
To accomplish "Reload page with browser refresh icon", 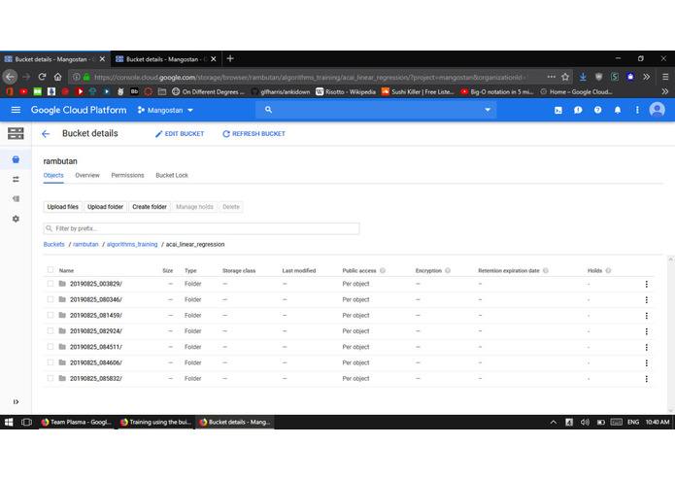I will (x=42, y=77).
